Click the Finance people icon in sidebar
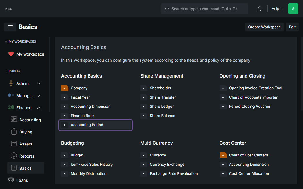The width and height of the screenshot is (303, 189). tap(11, 108)
